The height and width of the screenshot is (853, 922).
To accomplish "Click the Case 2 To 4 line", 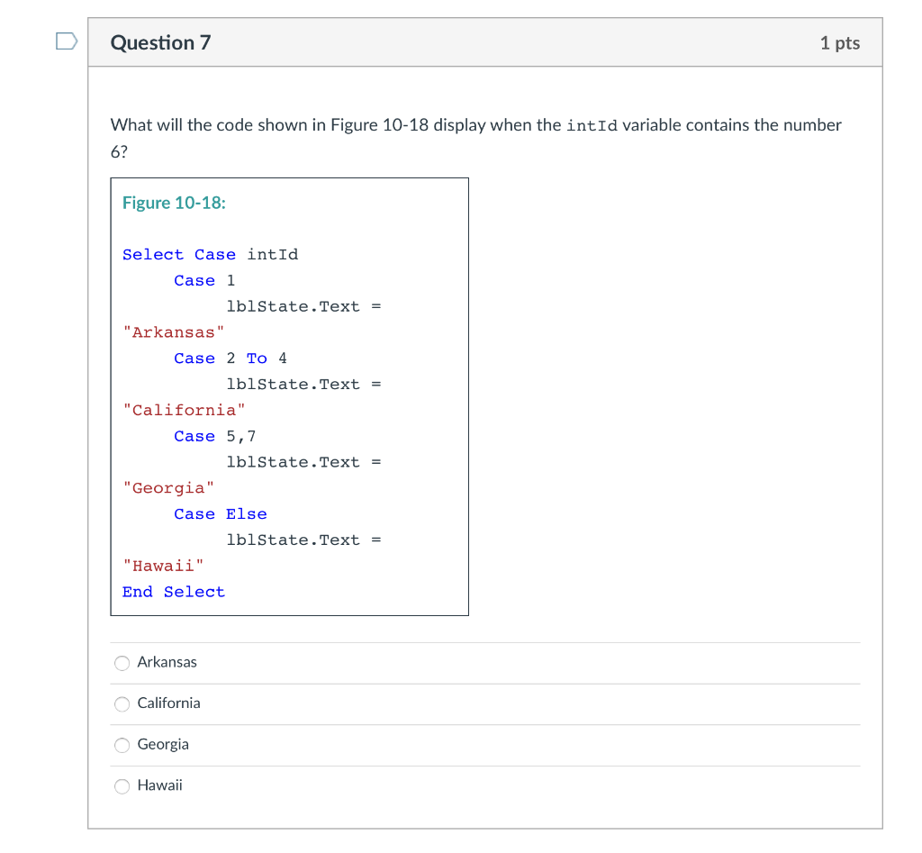I will [x=230, y=358].
